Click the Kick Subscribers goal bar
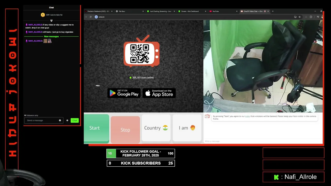 (141, 163)
